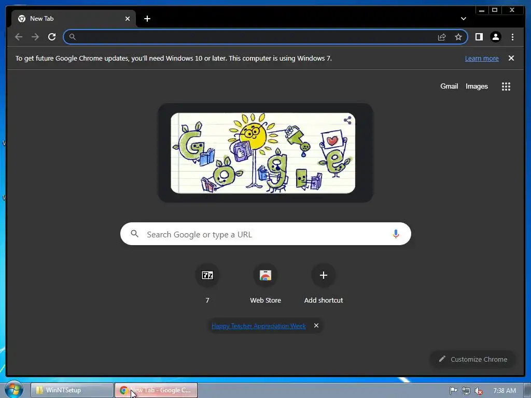Open the Teacher Appreciation Google doodle

coord(263,153)
